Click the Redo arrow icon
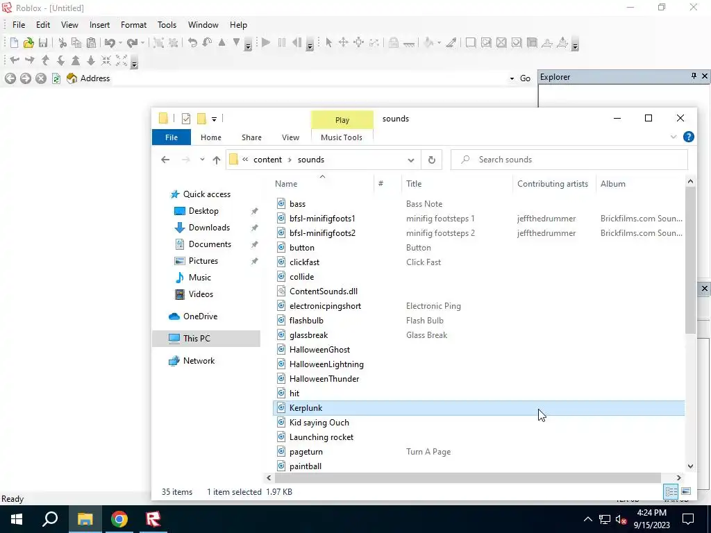 coord(132,43)
